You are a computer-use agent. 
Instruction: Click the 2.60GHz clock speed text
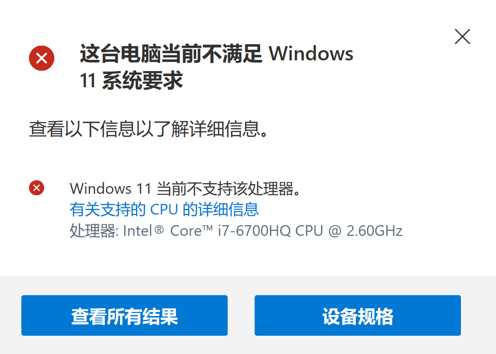pyautogui.click(x=375, y=231)
